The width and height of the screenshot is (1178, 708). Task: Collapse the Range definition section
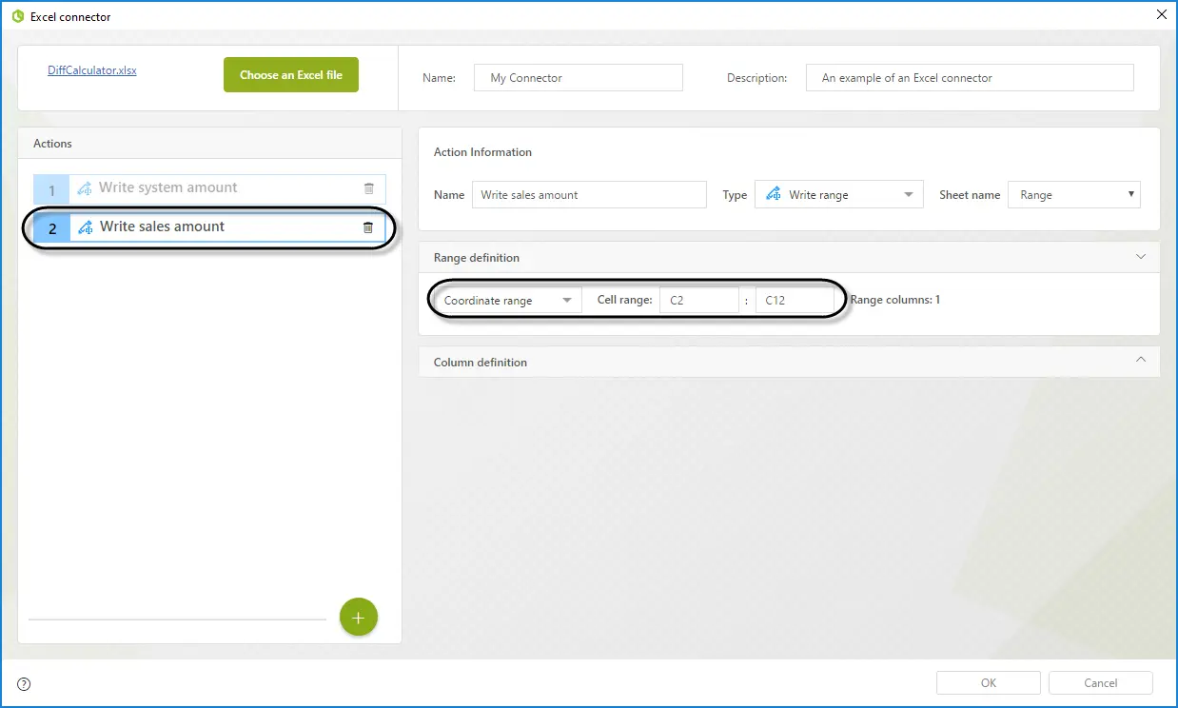click(1141, 257)
